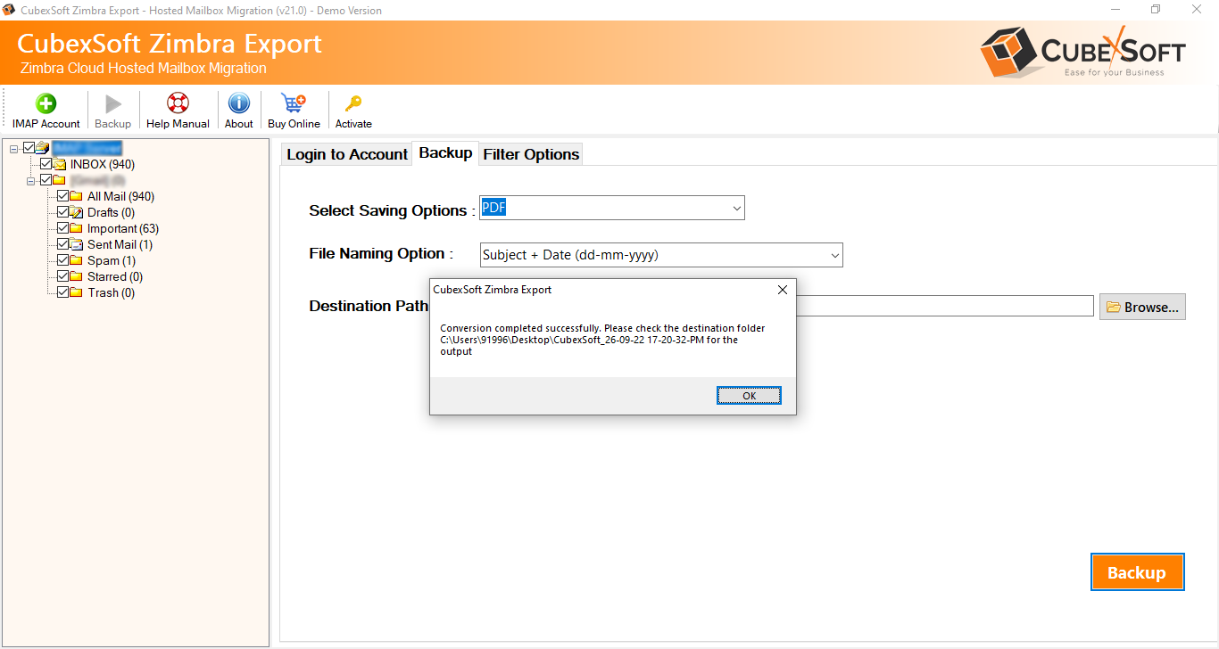
Task: Click the Starred folder icon
Action: point(77,276)
